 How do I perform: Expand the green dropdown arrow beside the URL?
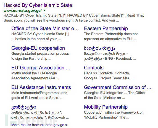(44, 11)
